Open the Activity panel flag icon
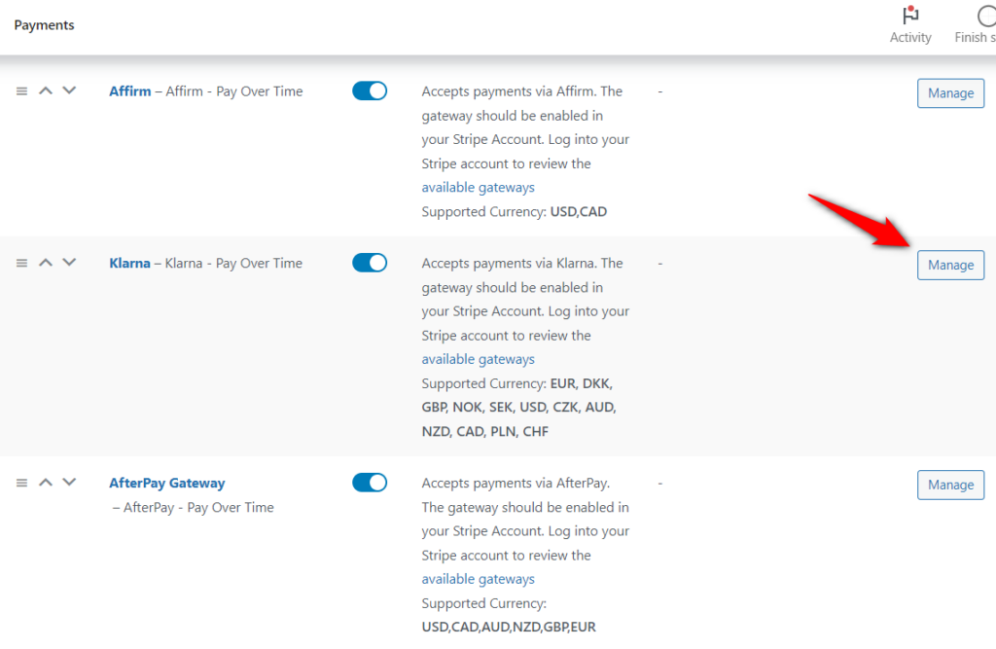Image resolution: width=996 pixels, height=649 pixels. [x=910, y=17]
